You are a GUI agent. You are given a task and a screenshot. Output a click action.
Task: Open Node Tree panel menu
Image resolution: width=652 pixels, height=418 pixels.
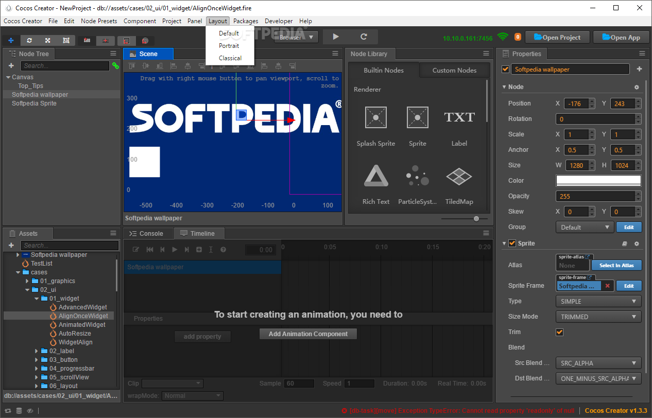(113, 54)
